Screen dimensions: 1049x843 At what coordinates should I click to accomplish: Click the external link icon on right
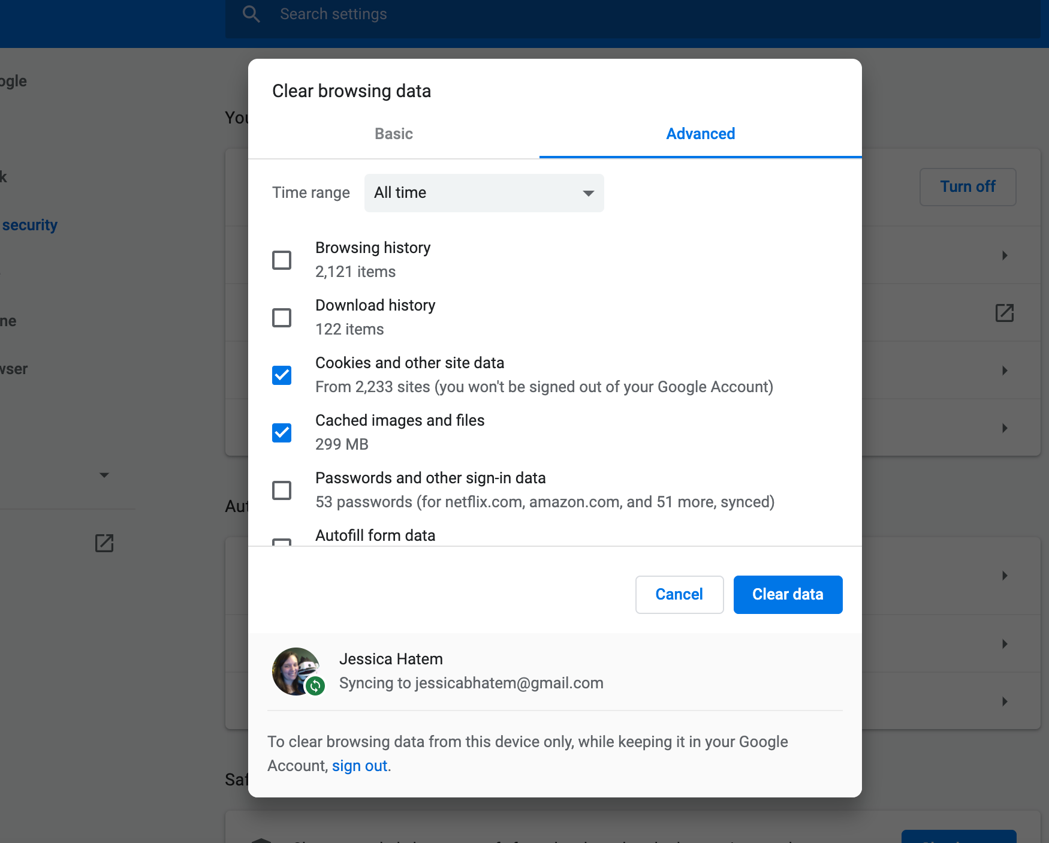pos(1004,313)
